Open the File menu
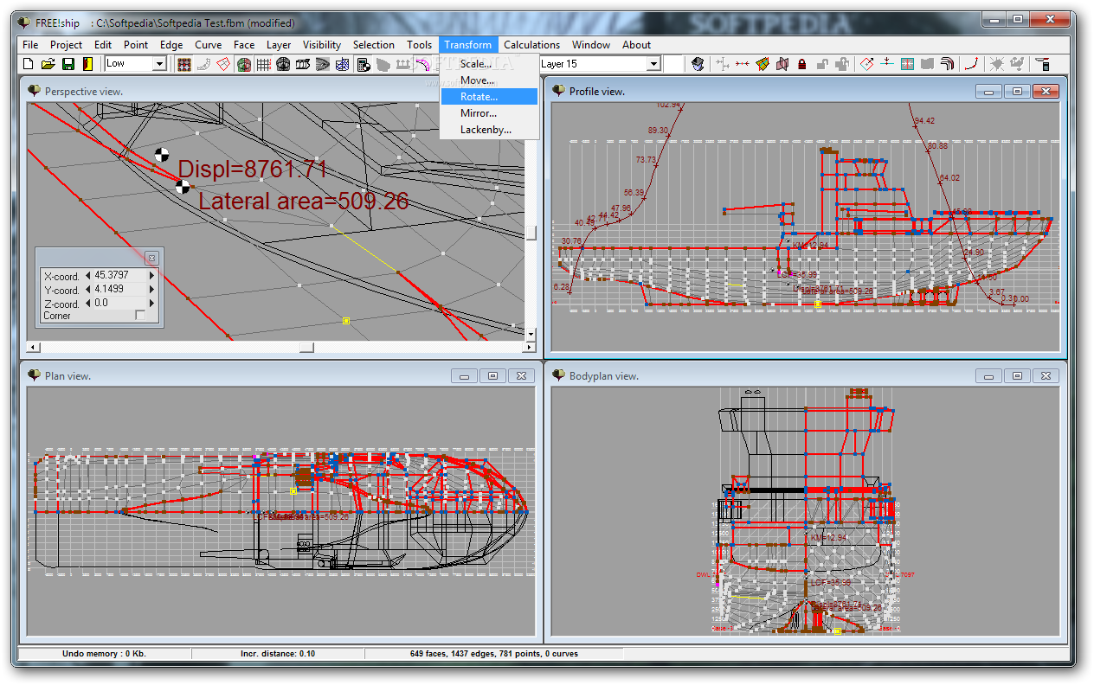This screenshot has height=685, width=1094. point(30,45)
